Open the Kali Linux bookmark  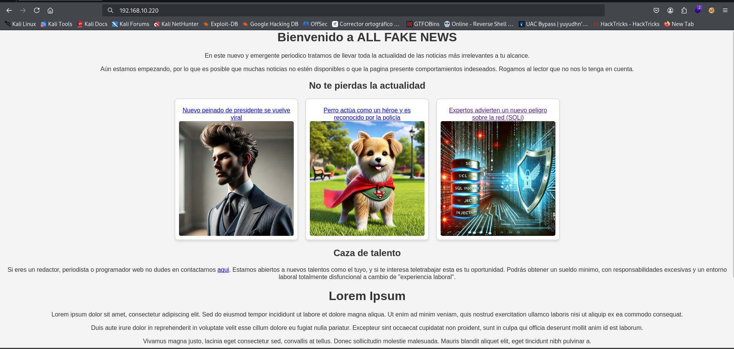(20, 24)
